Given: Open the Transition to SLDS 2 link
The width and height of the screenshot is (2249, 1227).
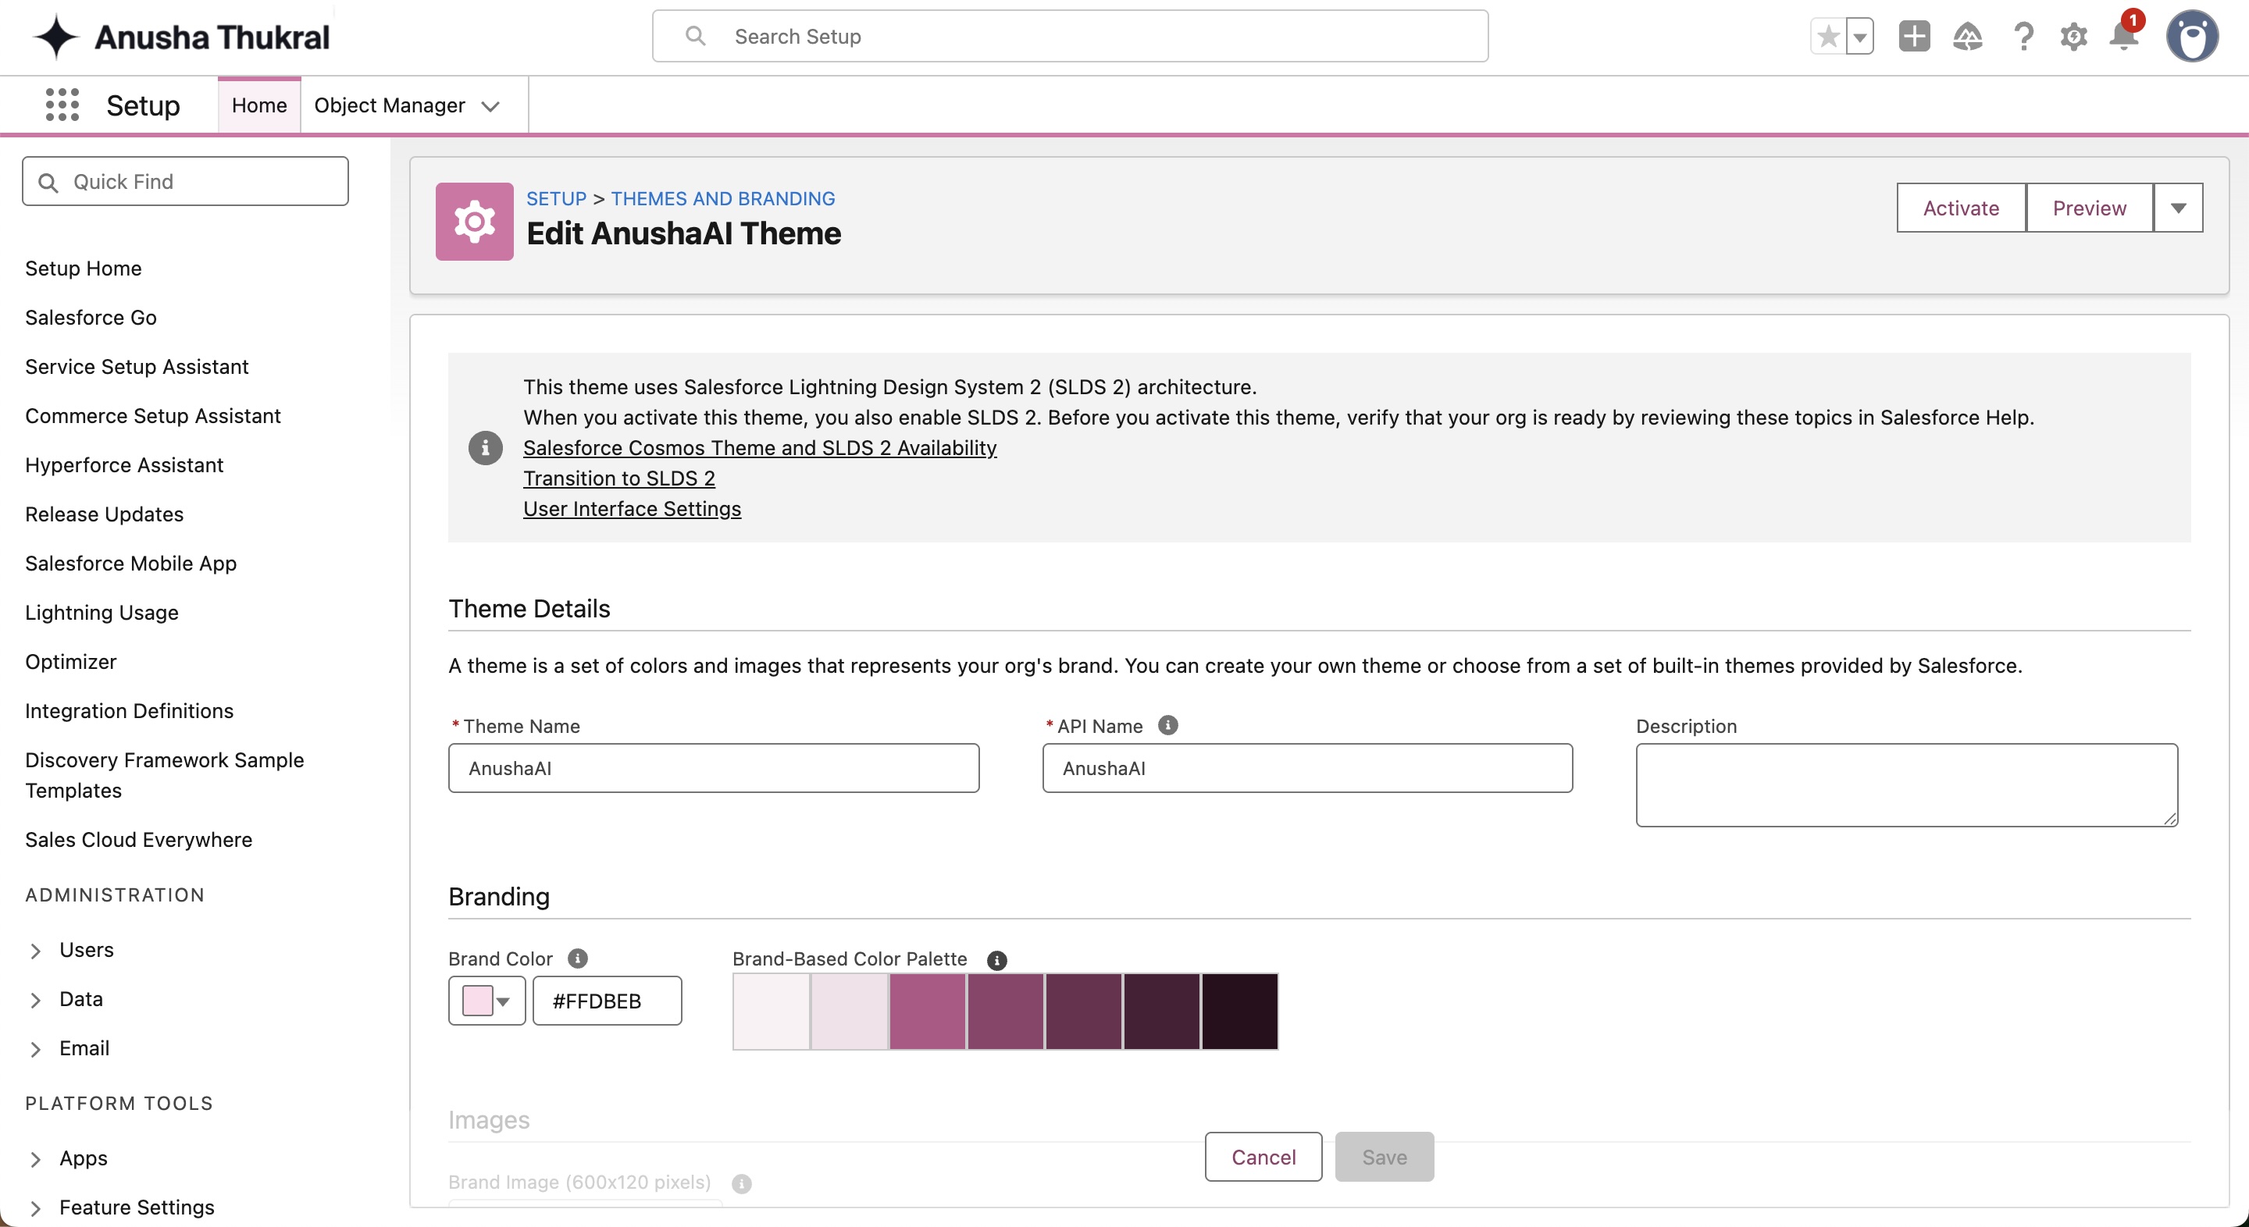Looking at the screenshot, I should (x=618, y=478).
